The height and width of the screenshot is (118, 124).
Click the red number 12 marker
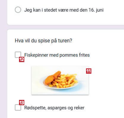[22, 59]
